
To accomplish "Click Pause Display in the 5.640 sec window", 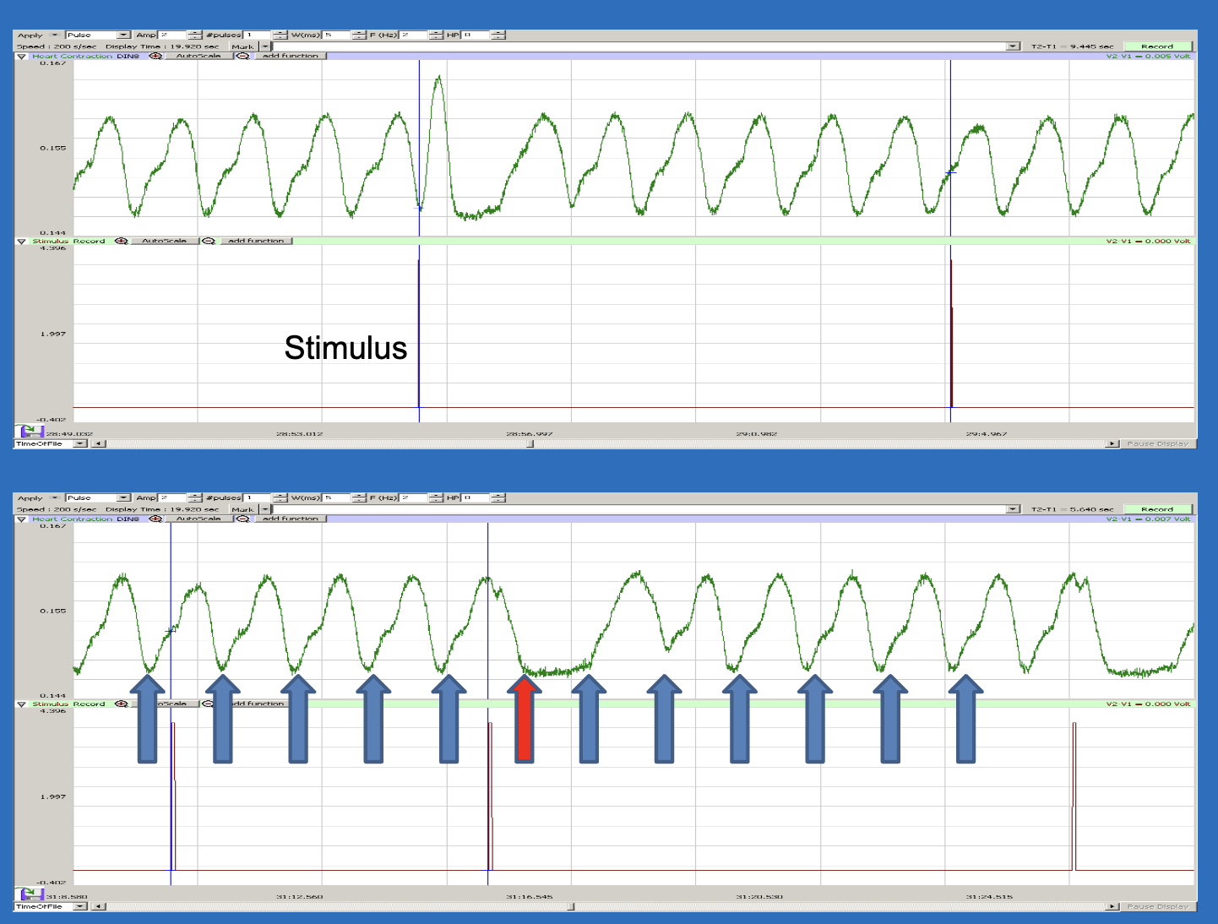I will point(1157,906).
